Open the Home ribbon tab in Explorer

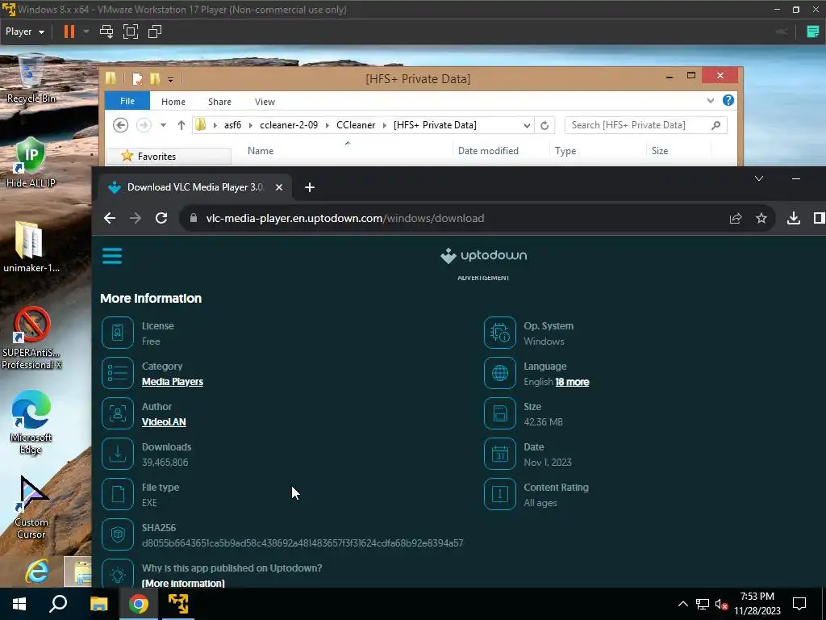pyautogui.click(x=173, y=102)
